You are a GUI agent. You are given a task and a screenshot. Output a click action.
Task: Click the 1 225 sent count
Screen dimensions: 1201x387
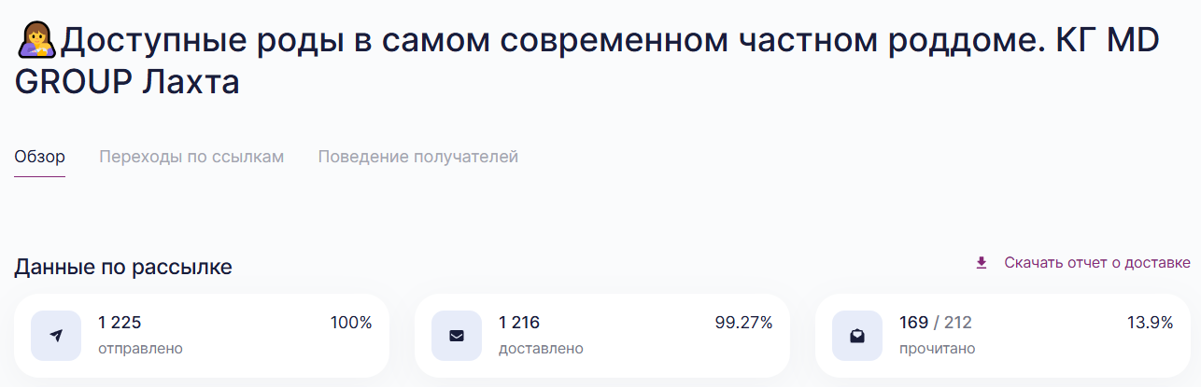click(120, 323)
